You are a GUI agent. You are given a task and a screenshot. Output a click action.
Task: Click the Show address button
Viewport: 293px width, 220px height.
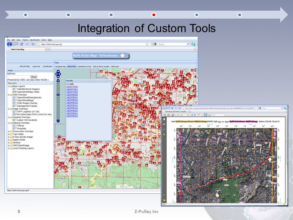point(34,77)
